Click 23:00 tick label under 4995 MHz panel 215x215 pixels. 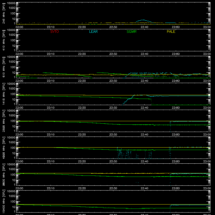pyautogui.click(x=207, y=162)
